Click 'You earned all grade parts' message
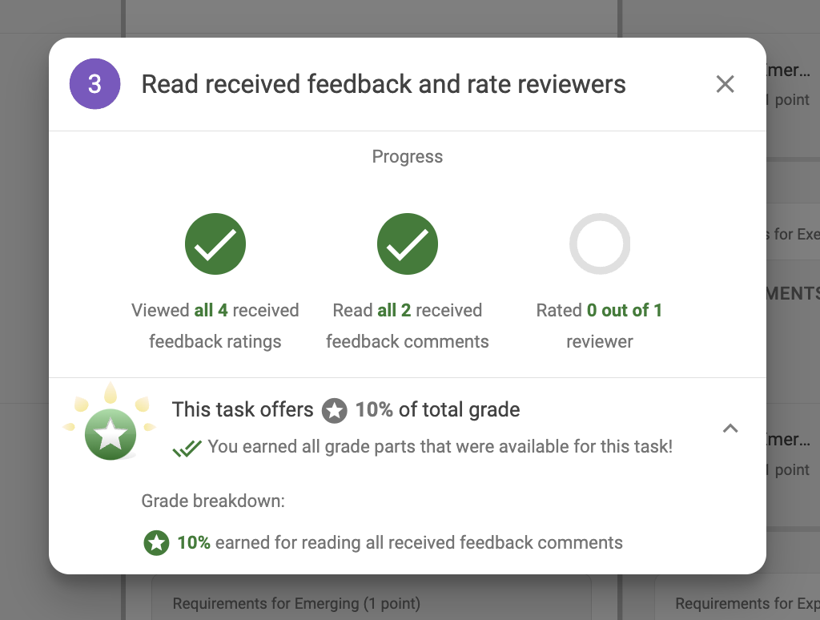 [x=440, y=447]
